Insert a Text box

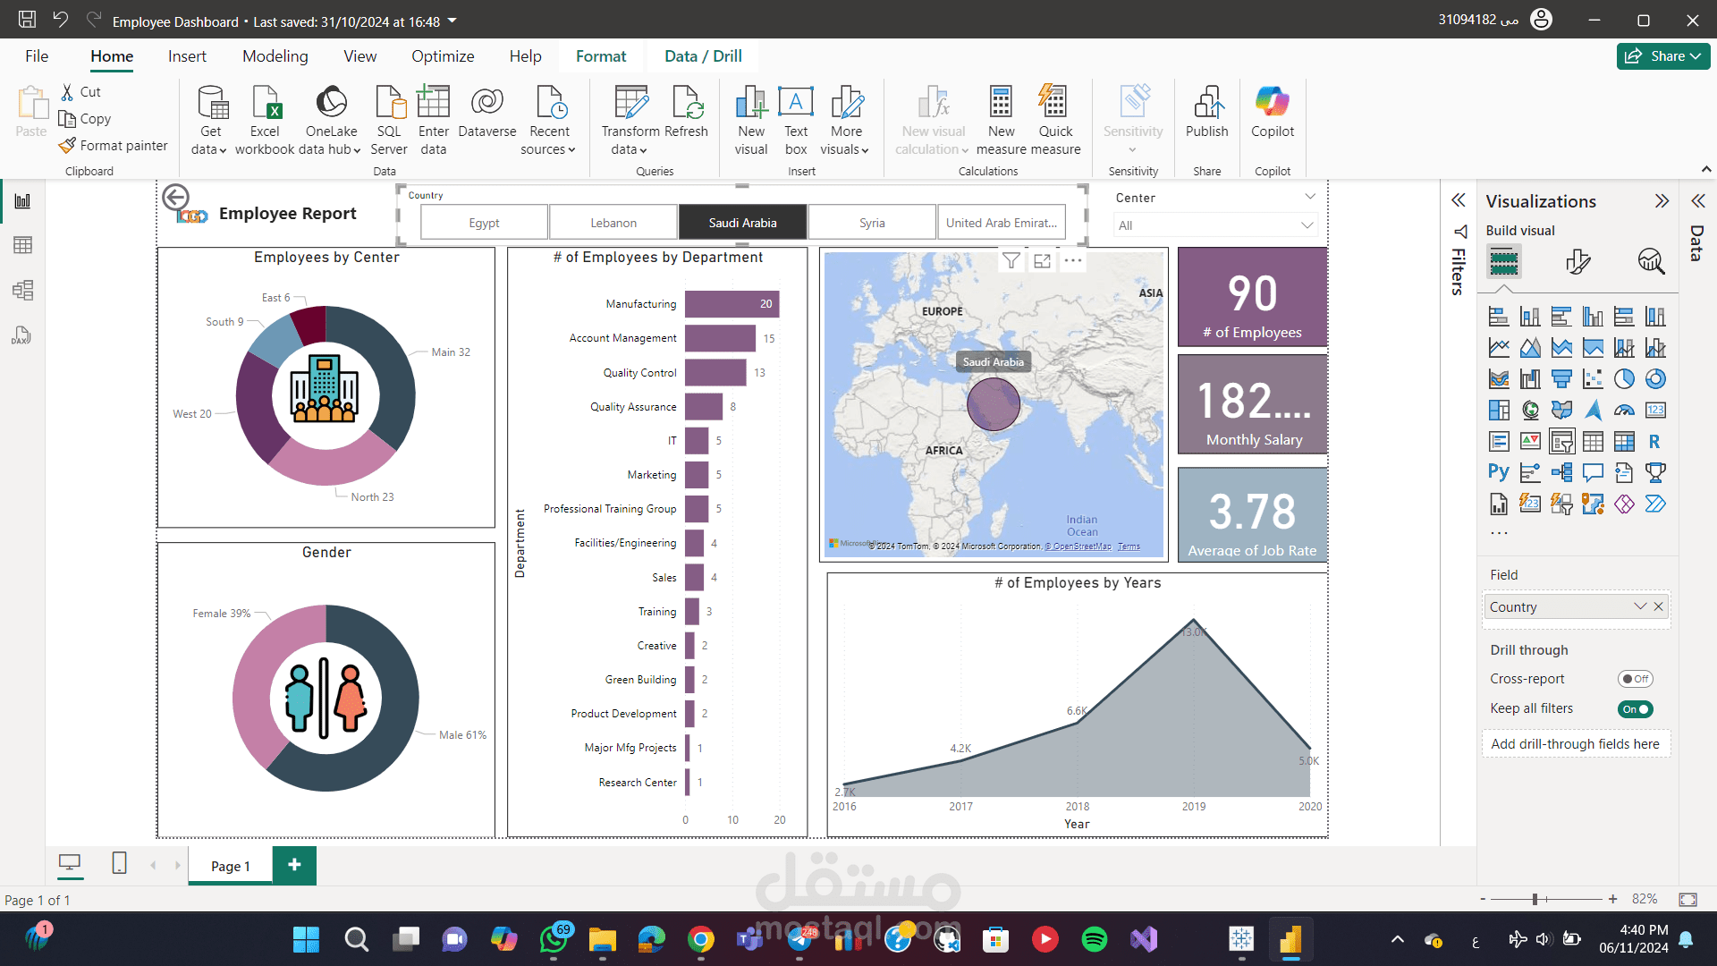pos(795,103)
